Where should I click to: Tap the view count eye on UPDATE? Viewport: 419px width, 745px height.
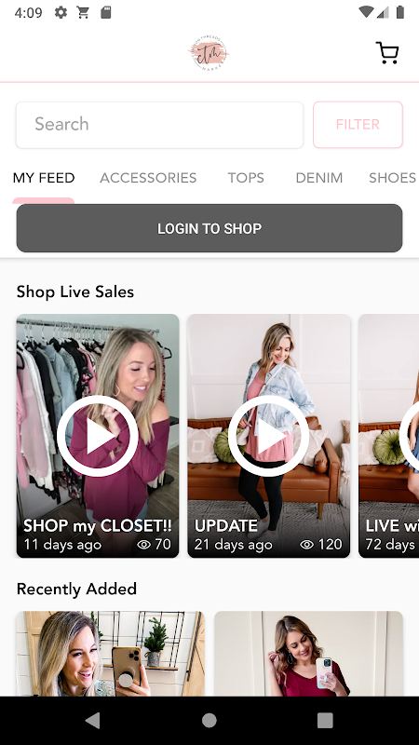[307, 545]
